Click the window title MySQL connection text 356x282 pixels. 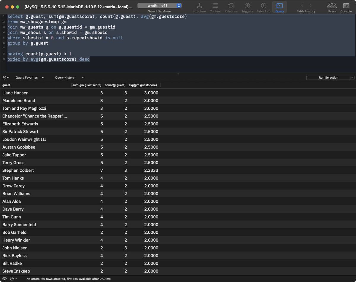78,7
